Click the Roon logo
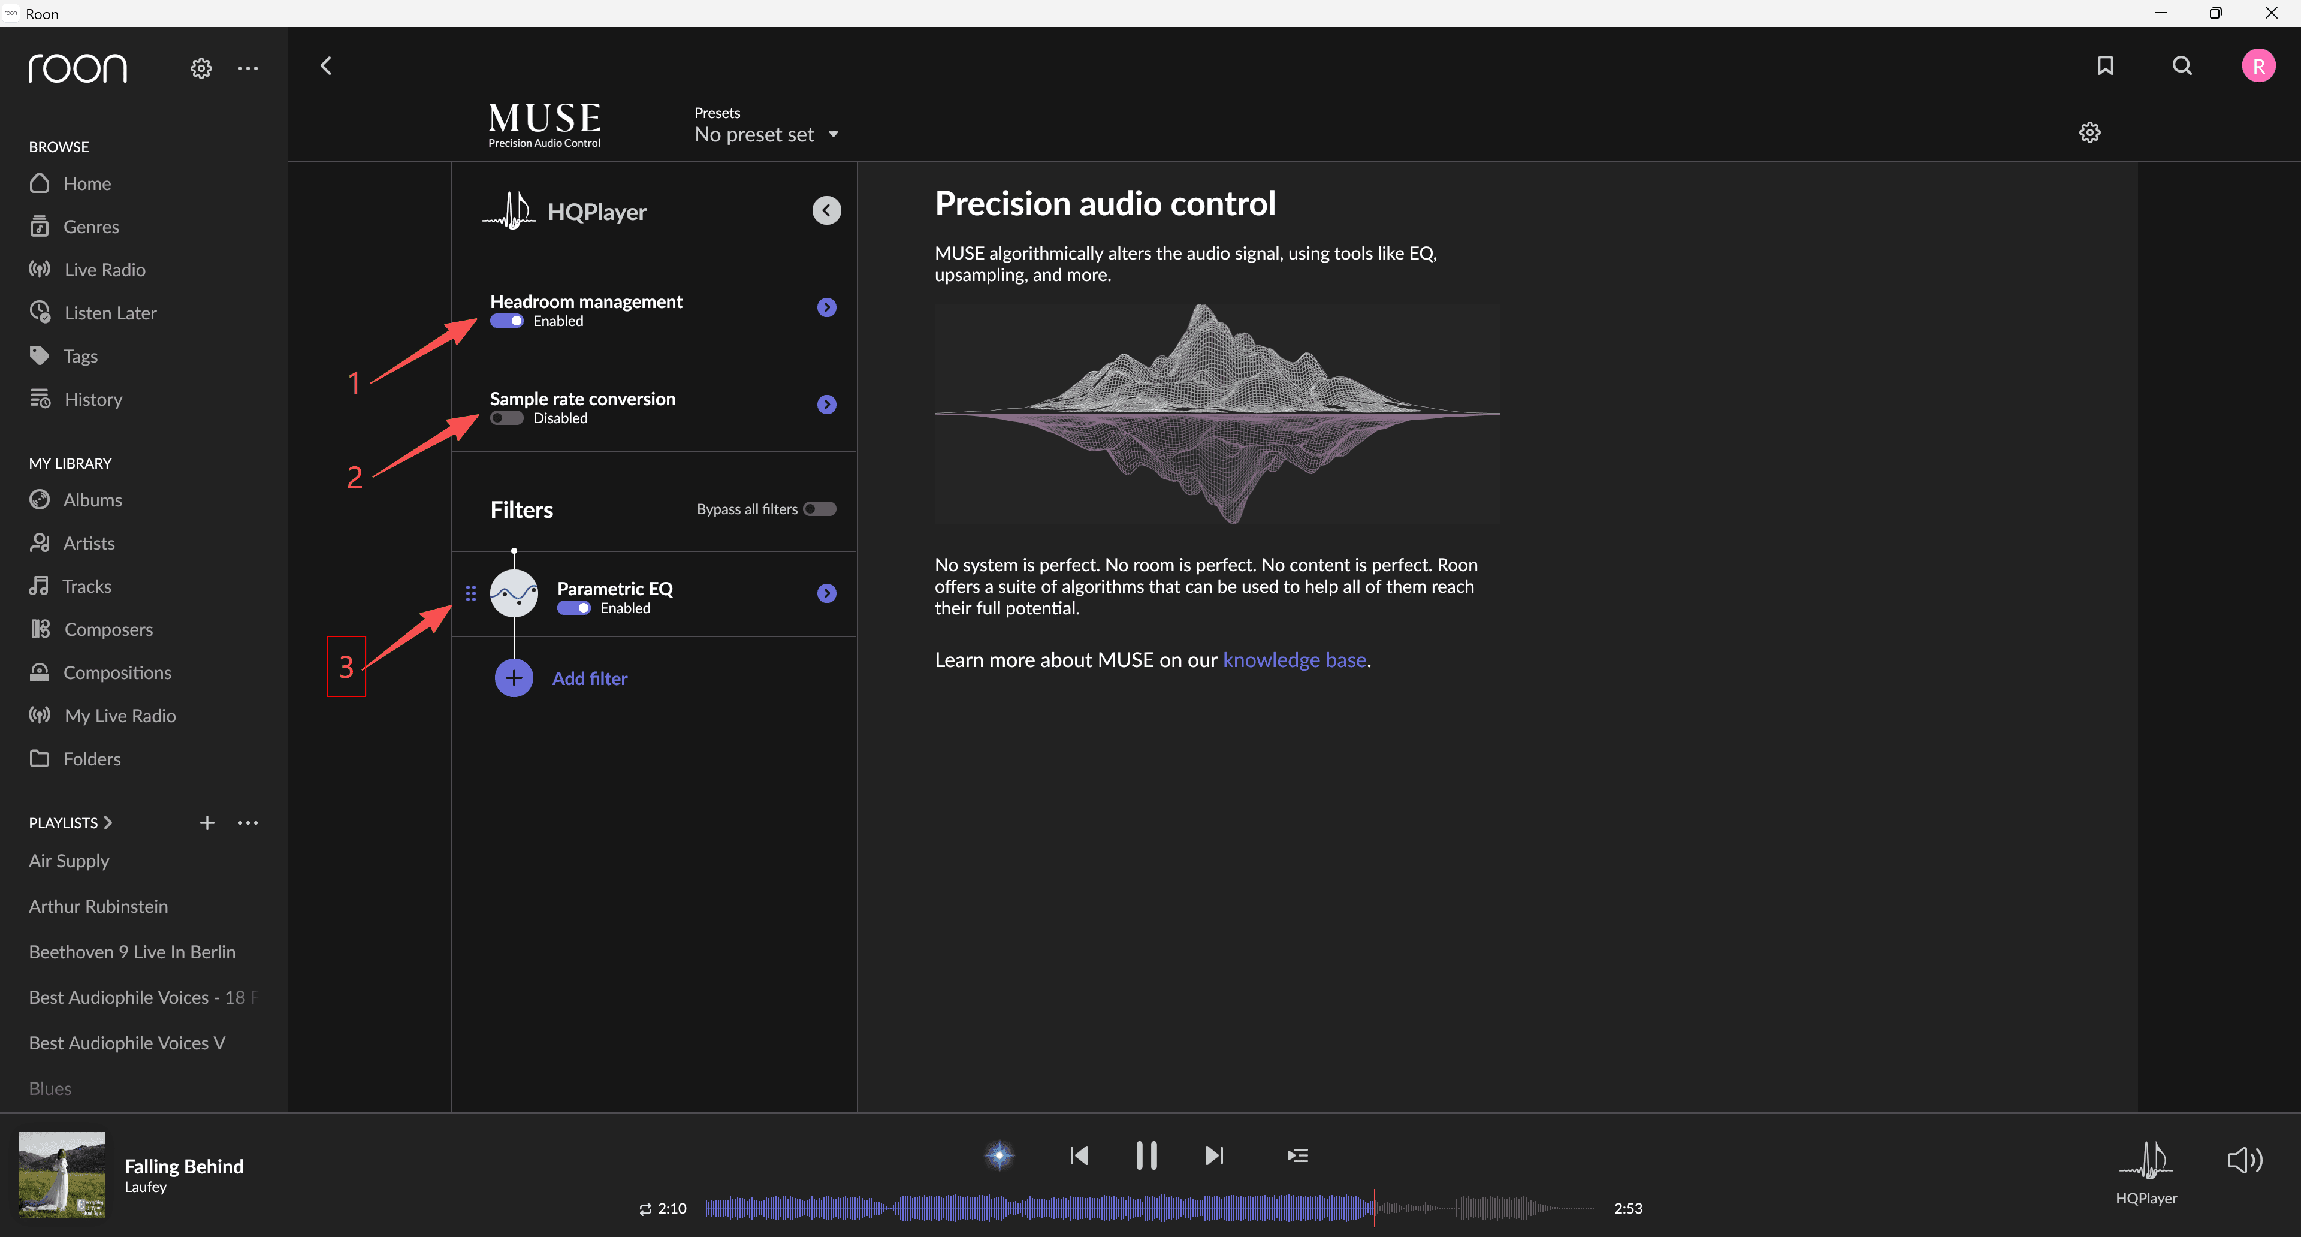Screen dimensions: 2301x1237 [78, 68]
